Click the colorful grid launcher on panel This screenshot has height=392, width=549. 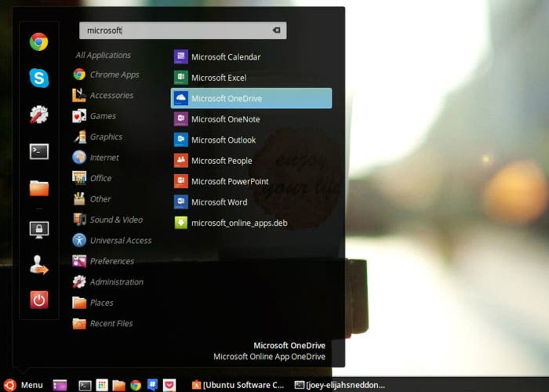[102, 385]
